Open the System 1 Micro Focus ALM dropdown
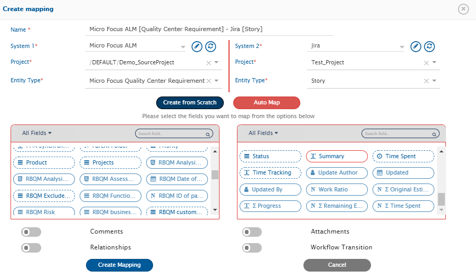Screen dimensions: 476x280 [x=183, y=46]
